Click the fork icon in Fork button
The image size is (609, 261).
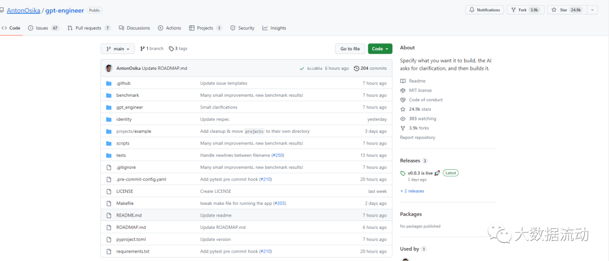click(x=514, y=10)
